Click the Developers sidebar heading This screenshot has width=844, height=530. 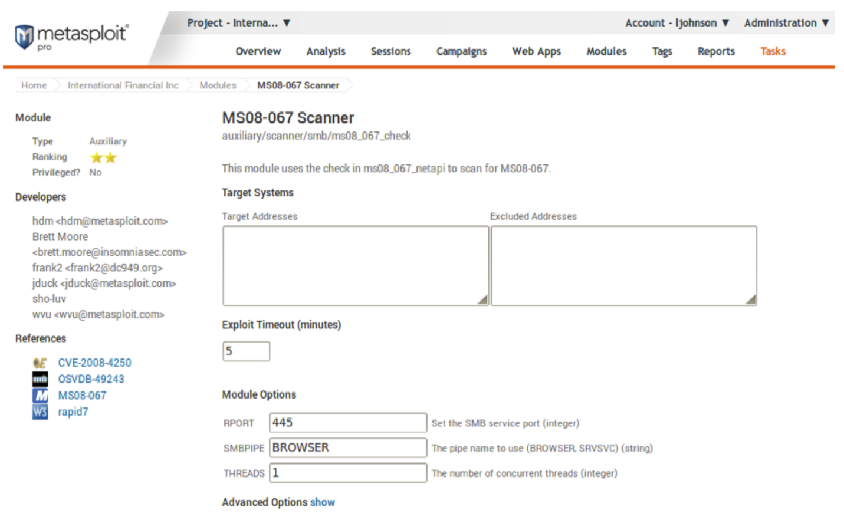41,197
